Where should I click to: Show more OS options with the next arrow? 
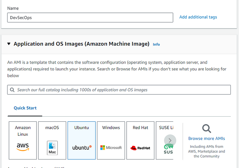170,140
